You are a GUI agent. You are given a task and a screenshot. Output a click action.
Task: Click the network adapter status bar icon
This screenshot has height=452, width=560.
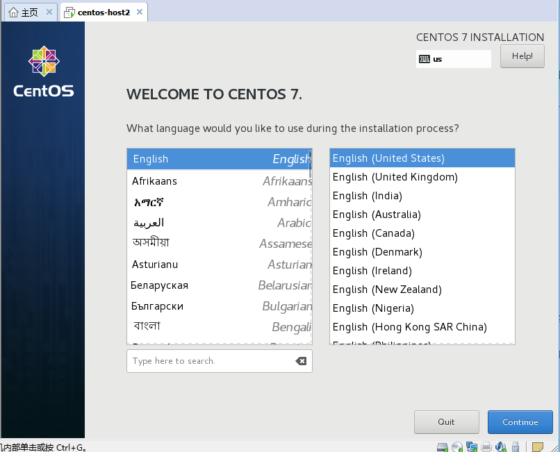(472, 447)
